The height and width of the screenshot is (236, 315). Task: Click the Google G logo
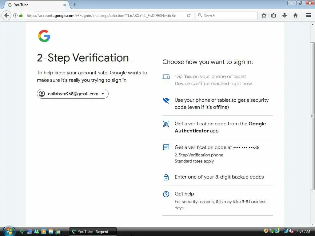[x=44, y=36]
